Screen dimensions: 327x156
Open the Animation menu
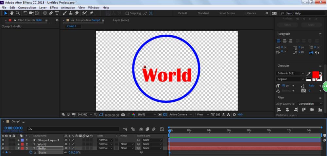click(68, 8)
